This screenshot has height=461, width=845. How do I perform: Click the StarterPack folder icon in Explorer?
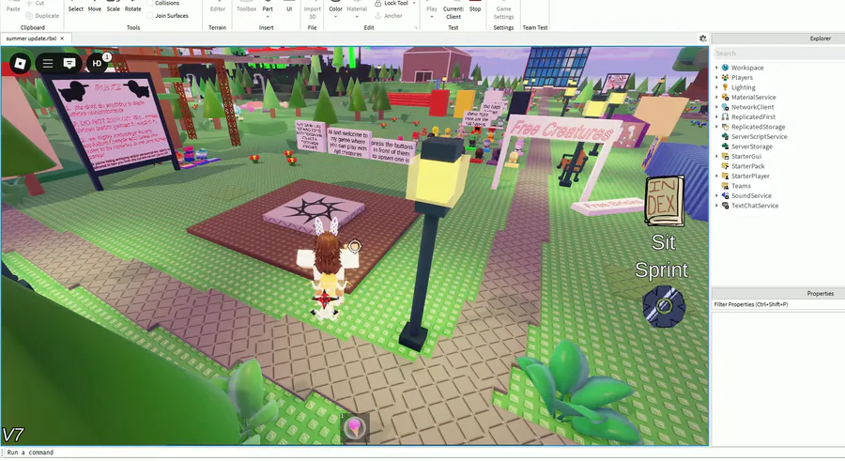pyautogui.click(x=726, y=166)
